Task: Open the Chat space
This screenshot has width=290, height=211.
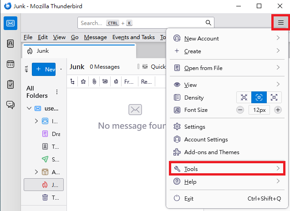Action: pos(10,105)
